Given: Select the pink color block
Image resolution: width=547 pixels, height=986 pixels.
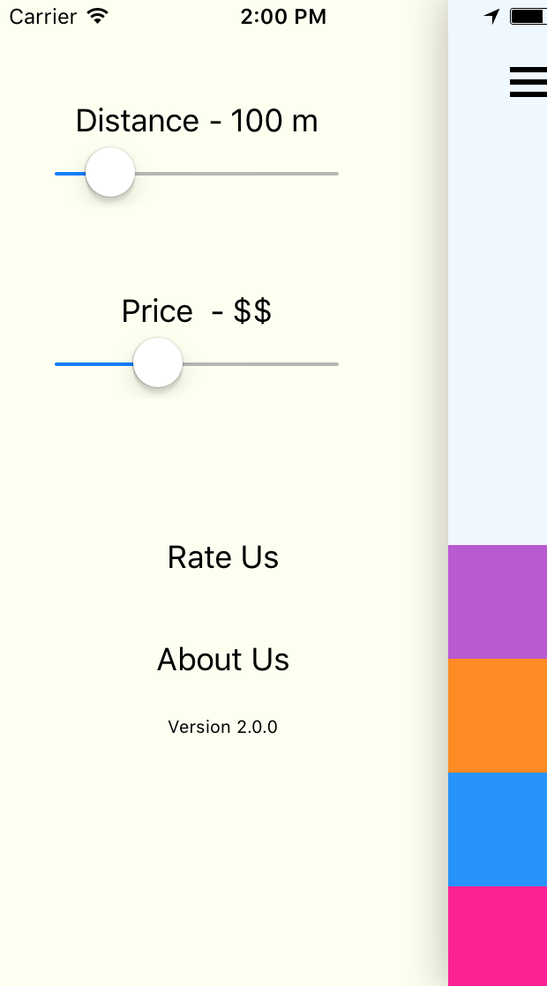Looking at the screenshot, I should pyautogui.click(x=498, y=936).
